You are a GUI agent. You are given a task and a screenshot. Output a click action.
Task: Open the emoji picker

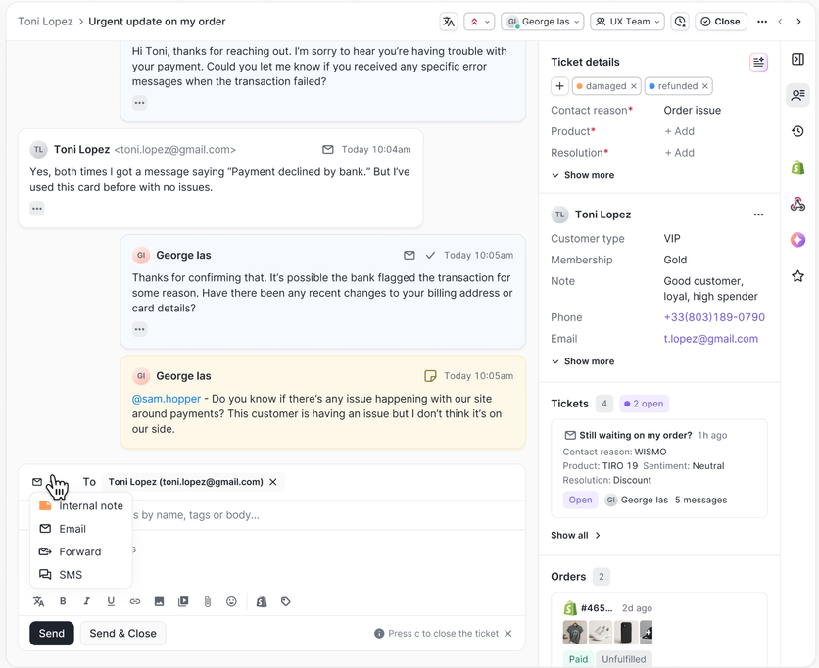tap(231, 601)
